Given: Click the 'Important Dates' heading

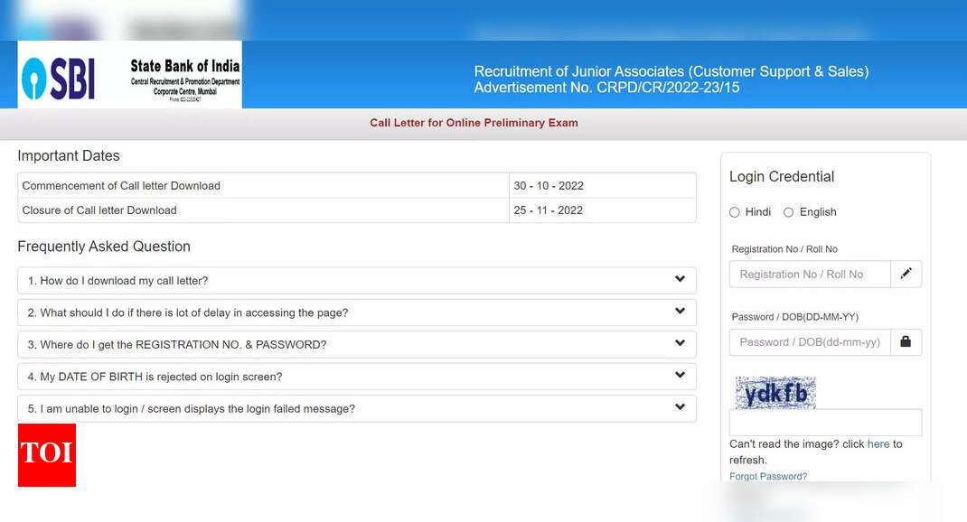Looking at the screenshot, I should (69, 156).
